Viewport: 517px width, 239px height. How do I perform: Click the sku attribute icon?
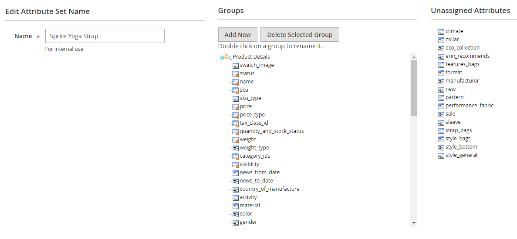pyautogui.click(x=236, y=90)
